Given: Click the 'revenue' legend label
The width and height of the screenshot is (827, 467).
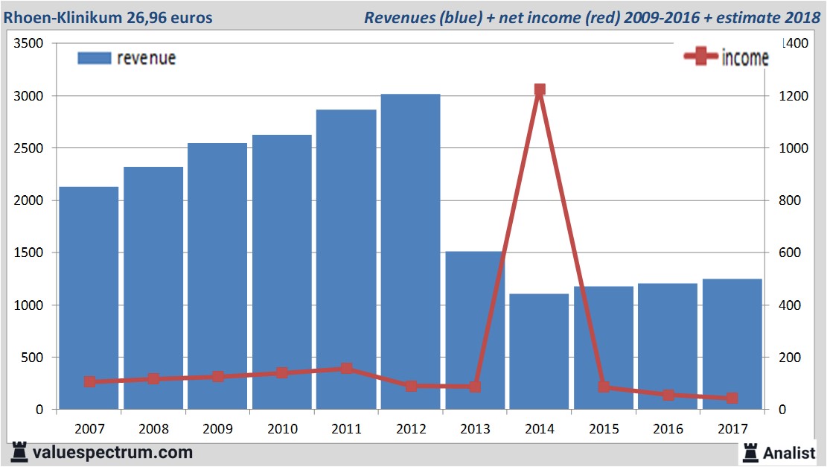Looking at the screenshot, I should (x=146, y=58).
